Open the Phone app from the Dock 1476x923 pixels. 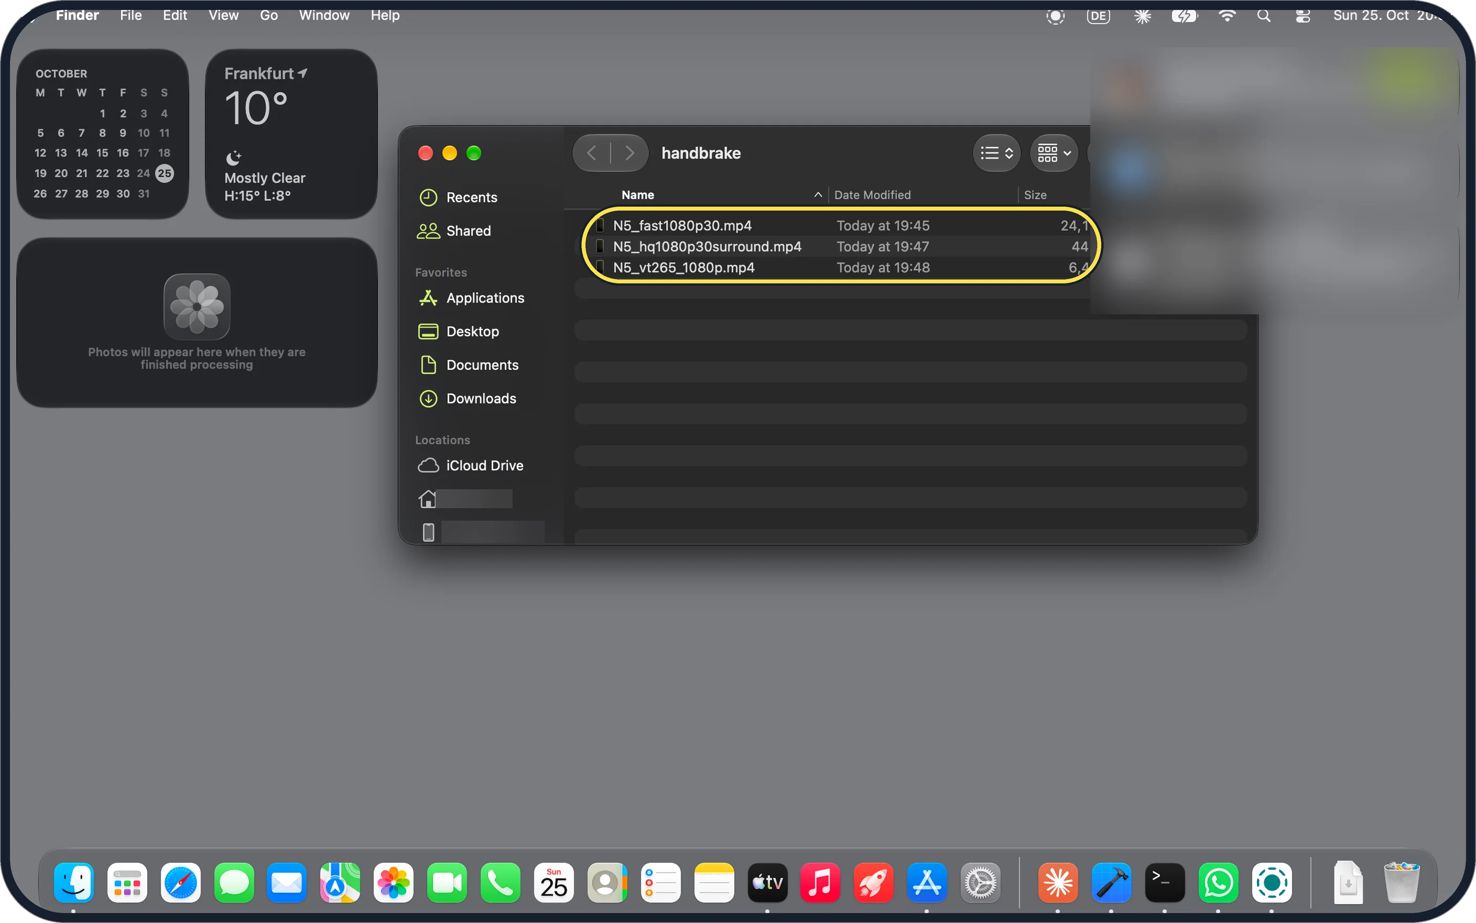click(x=500, y=882)
